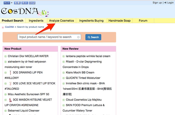
Task: Focus the product name search input
Action: [x=49, y=37]
